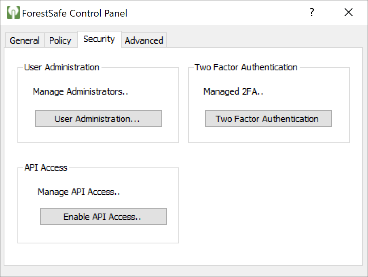Click the Two Factor Authentication group heading

[246, 68]
